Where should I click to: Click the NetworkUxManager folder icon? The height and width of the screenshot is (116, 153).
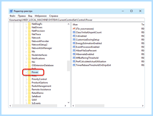(x=29, y=48)
